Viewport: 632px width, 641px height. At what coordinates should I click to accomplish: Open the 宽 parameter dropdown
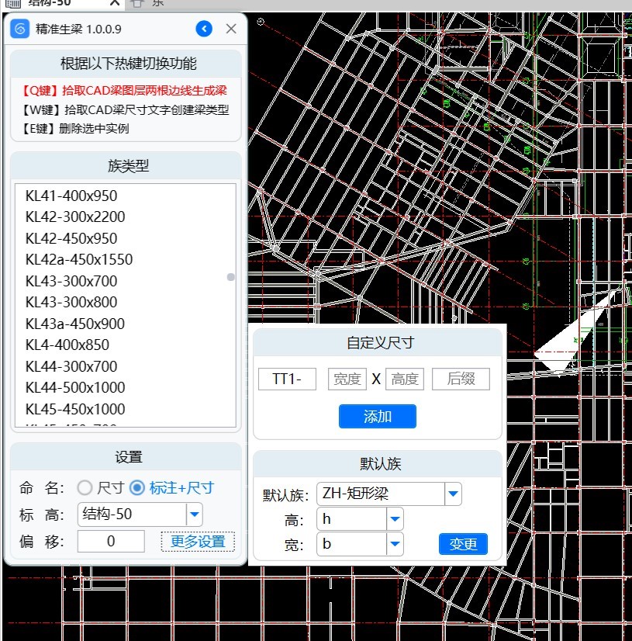[395, 544]
